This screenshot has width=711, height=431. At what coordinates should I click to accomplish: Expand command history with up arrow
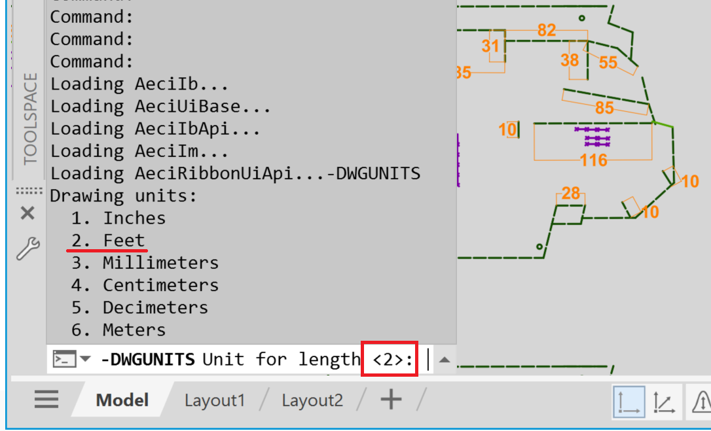[x=445, y=360]
